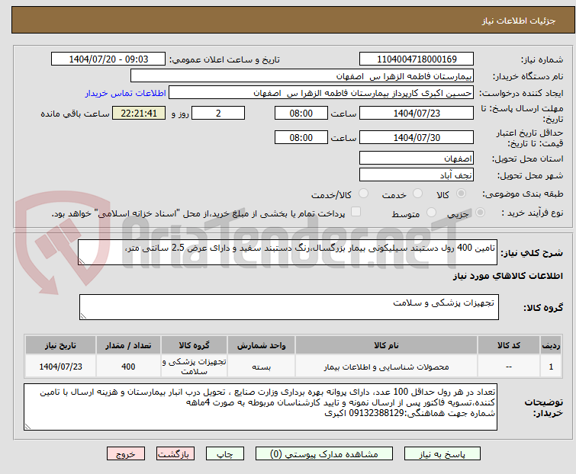
Task: Click مشاهده مدارک پیوستی (0) button
Action: pos(324,454)
